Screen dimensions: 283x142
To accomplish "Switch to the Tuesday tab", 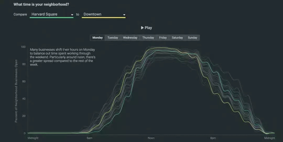I will (x=113, y=38).
